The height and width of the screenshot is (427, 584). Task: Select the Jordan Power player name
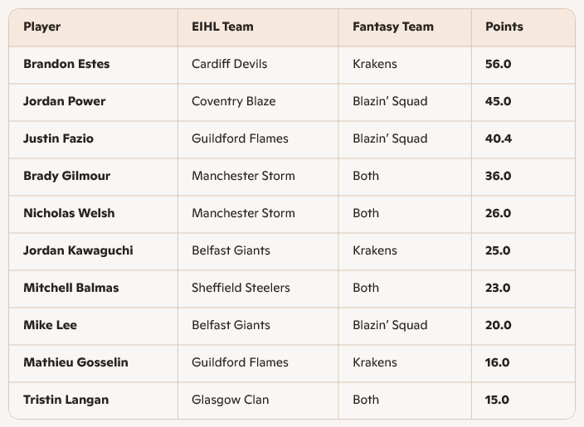[64, 101]
